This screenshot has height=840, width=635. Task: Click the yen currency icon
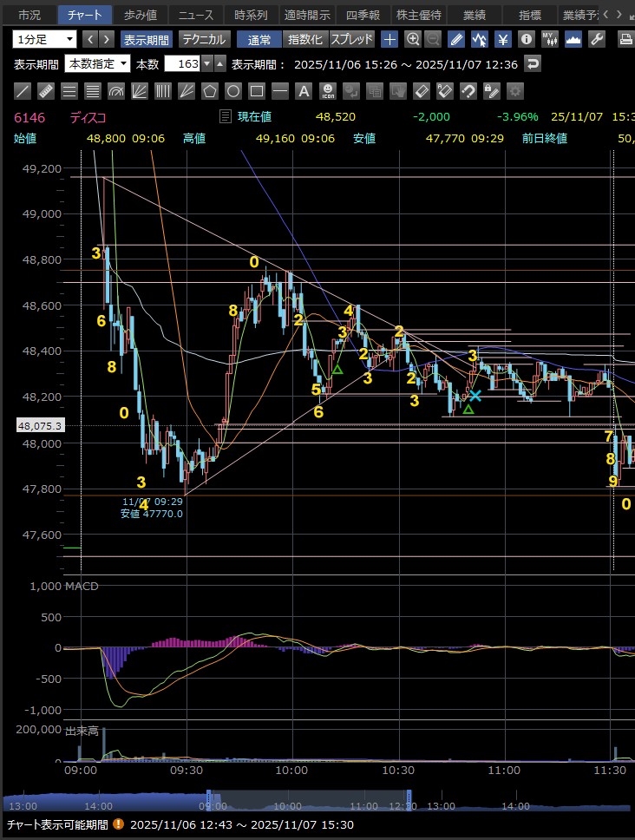coord(502,39)
